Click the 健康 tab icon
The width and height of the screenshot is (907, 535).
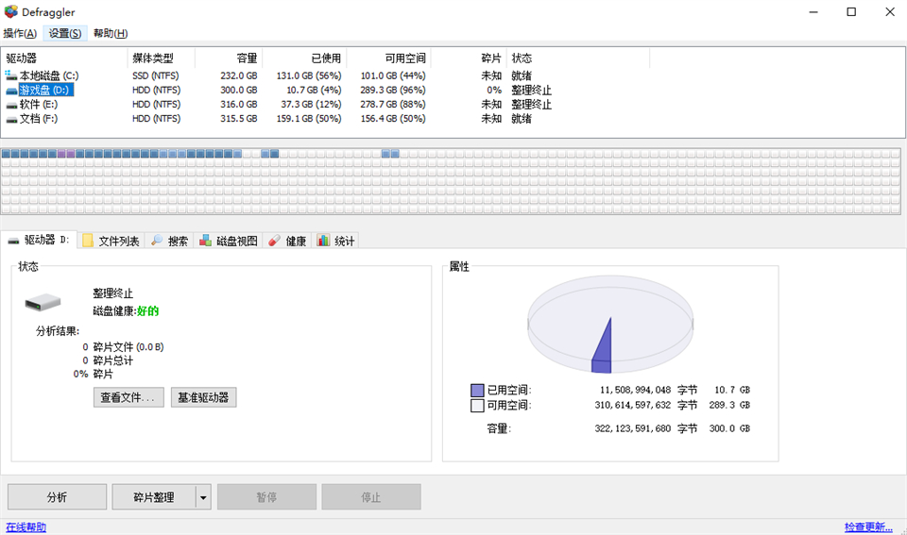point(274,242)
